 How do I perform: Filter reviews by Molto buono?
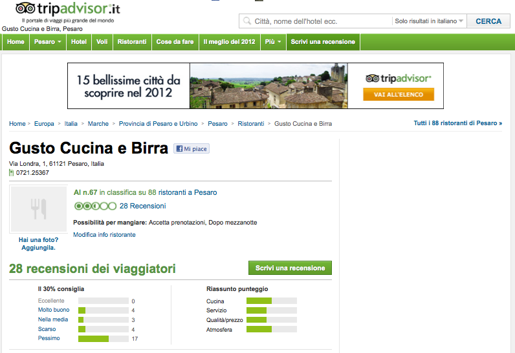coord(54,310)
